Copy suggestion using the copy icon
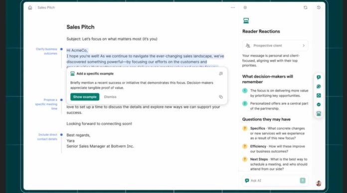347x193 pixels. 221,96
